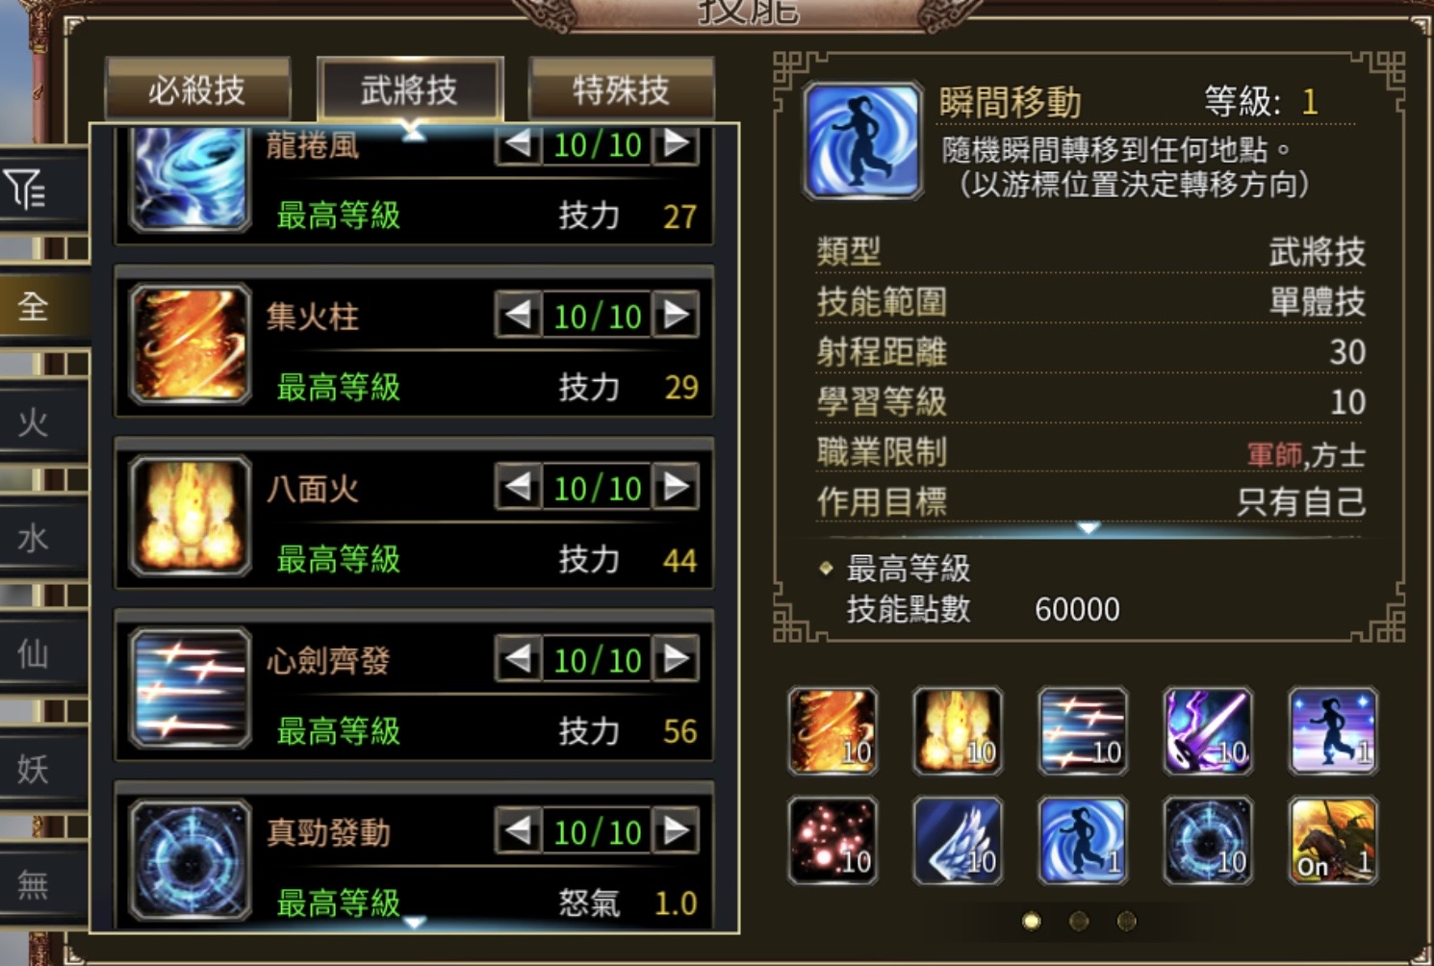Decrease 八面火 level with left arrow
1434x966 pixels.
click(x=518, y=487)
